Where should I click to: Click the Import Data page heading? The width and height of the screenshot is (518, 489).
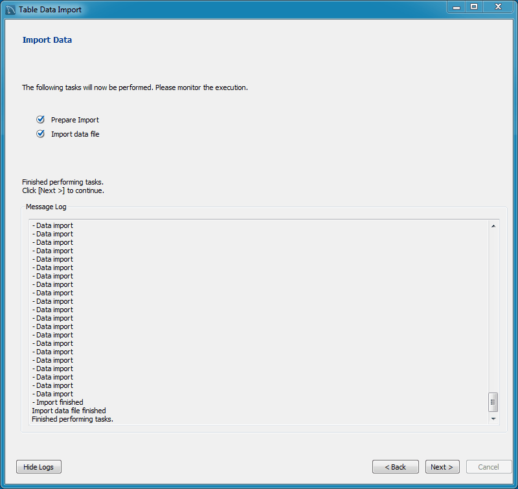[x=47, y=40]
